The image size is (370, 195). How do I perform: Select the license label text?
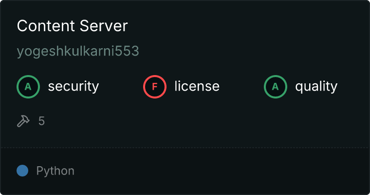[197, 87]
